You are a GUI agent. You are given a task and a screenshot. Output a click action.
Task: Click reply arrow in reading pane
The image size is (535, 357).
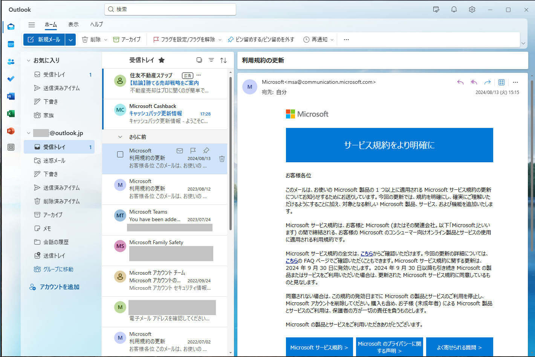460,82
